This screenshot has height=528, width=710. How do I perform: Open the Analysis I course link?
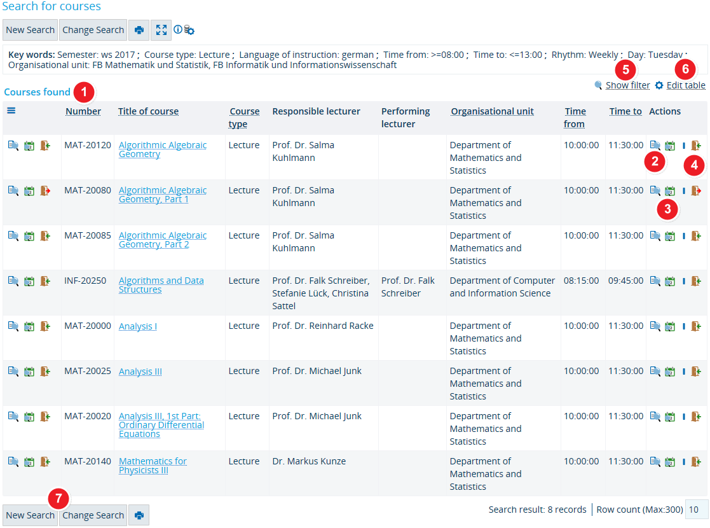tap(138, 326)
